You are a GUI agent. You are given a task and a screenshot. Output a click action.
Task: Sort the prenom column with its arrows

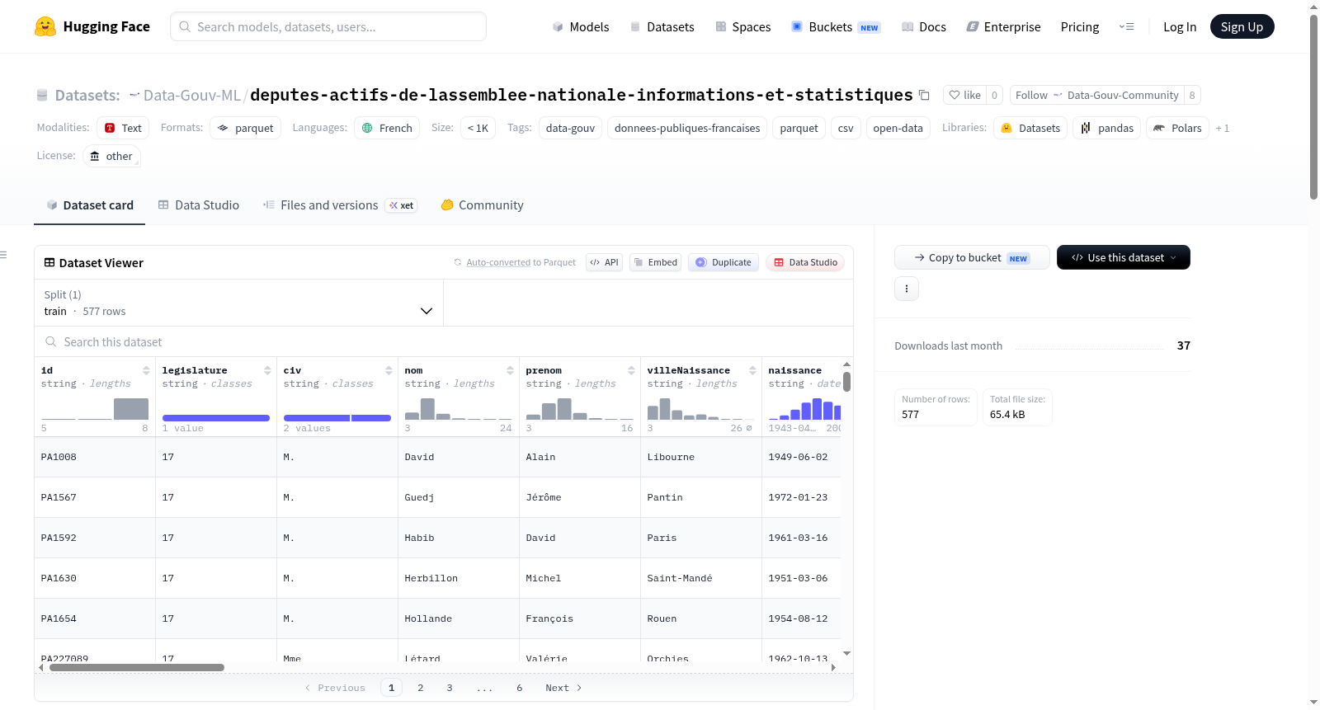tap(631, 370)
